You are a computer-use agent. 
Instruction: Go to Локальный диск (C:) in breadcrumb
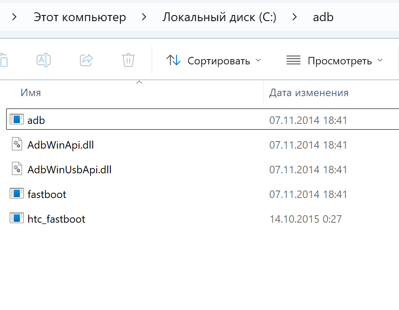[x=219, y=17]
